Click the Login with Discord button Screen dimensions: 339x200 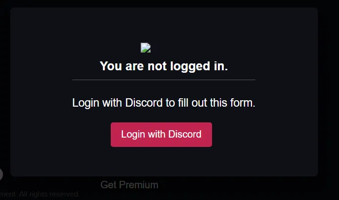[161, 135]
